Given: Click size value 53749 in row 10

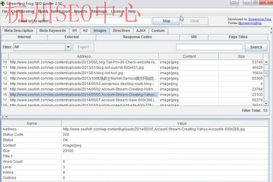Looking at the screenshot, I should (x=257, y=62).
